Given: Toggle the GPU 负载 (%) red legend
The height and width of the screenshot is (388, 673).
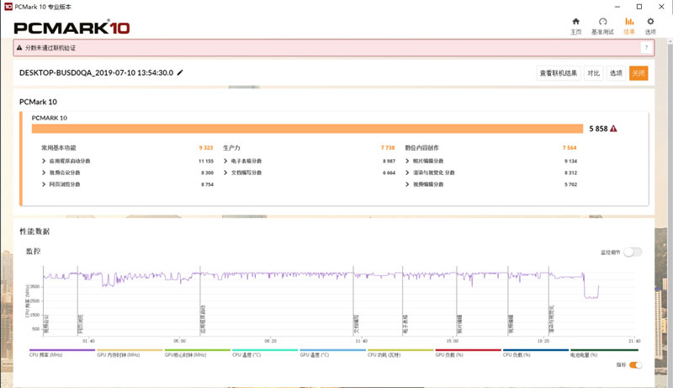Looking at the screenshot, I should click(468, 353).
